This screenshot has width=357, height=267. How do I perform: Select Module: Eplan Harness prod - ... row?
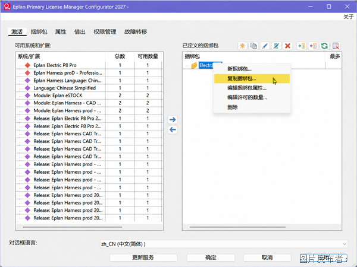[x=67, y=110]
